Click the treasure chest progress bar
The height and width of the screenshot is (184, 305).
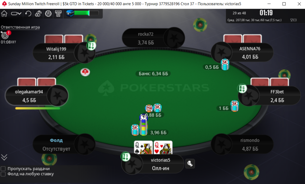coord(82,13)
